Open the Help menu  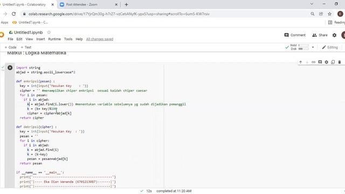[79, 39]
